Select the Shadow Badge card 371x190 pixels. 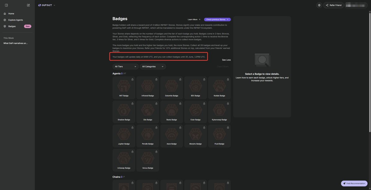point(124,112)
